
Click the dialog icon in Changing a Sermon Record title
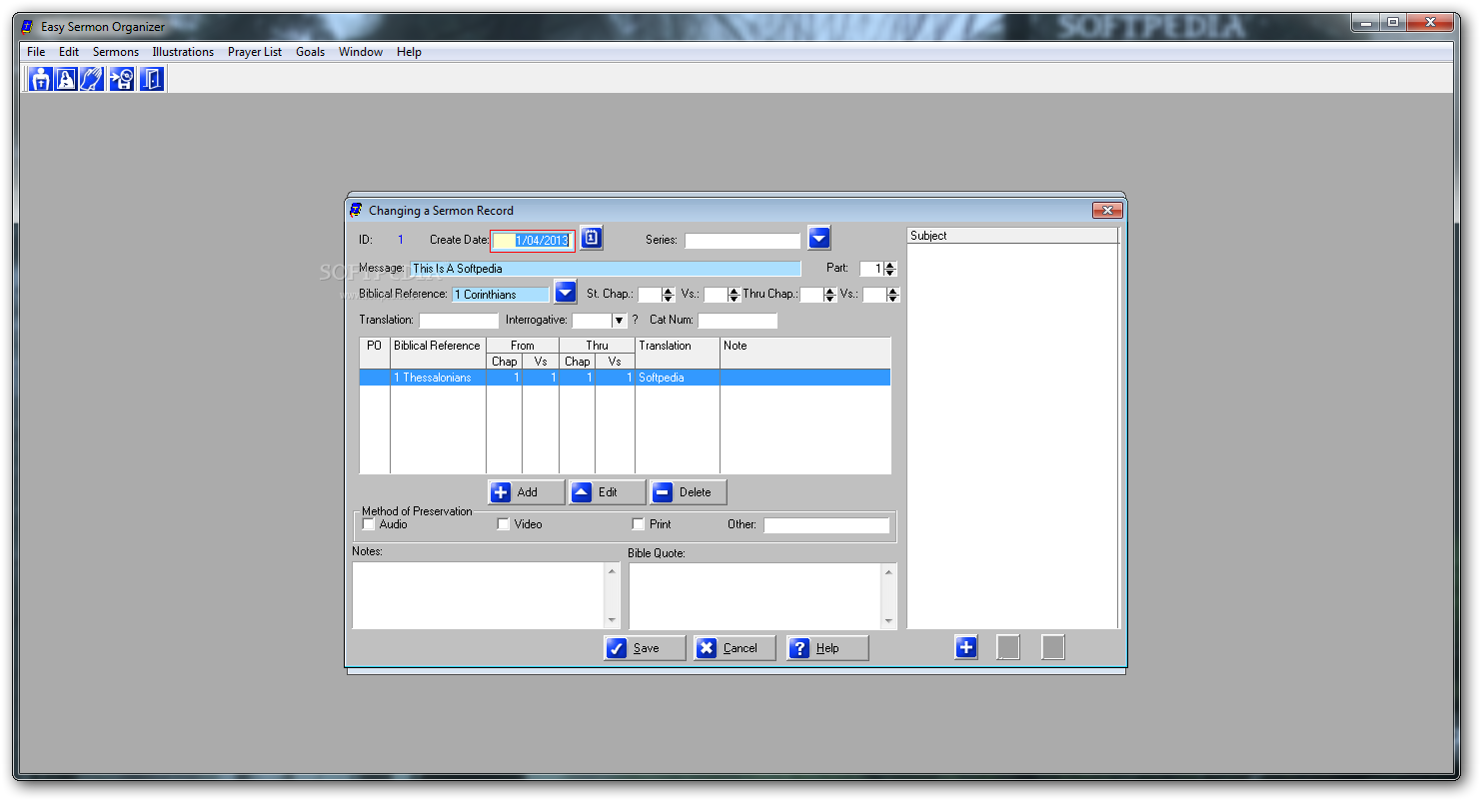(x=356, y=210)
